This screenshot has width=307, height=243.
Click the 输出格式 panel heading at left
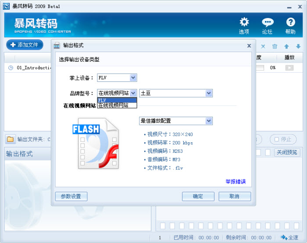click(19, 154)
